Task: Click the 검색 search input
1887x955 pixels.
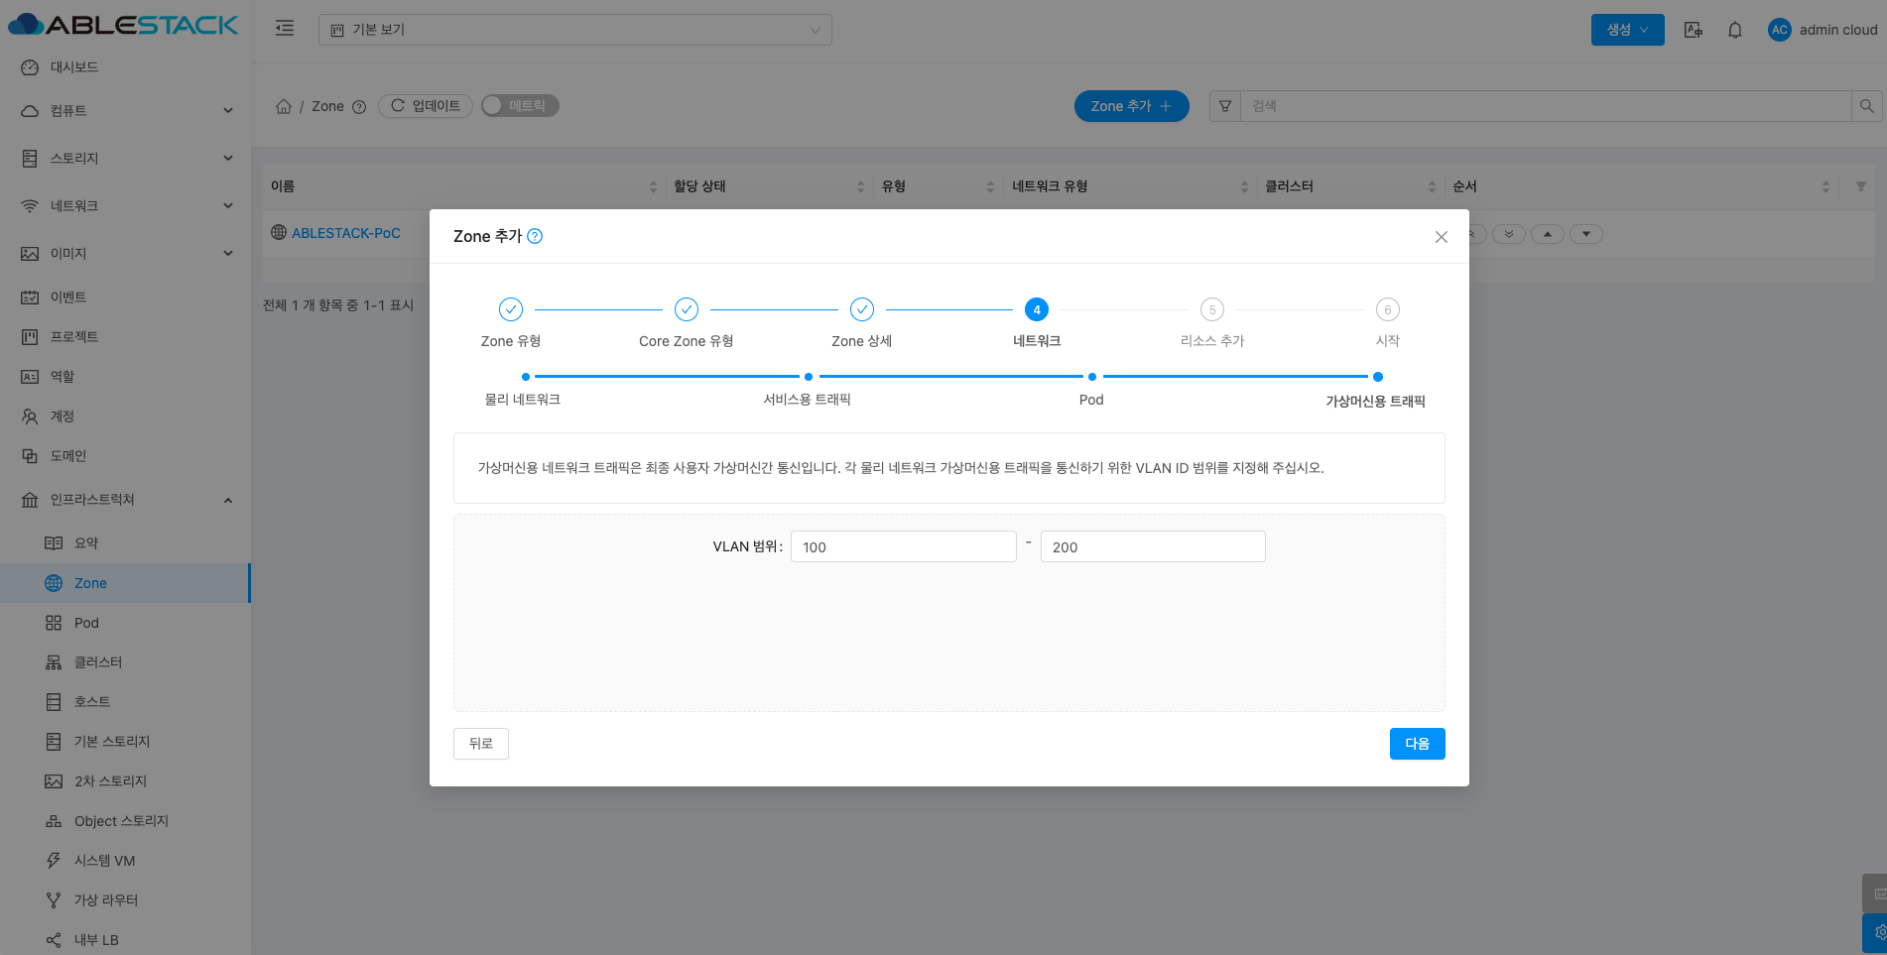Action: point(1546,106)
